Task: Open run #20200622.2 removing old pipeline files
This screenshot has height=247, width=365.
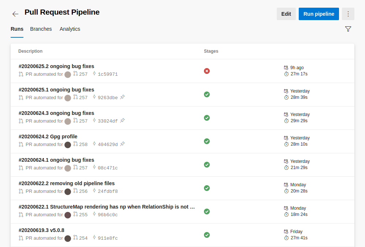Action: coord(67,183)
